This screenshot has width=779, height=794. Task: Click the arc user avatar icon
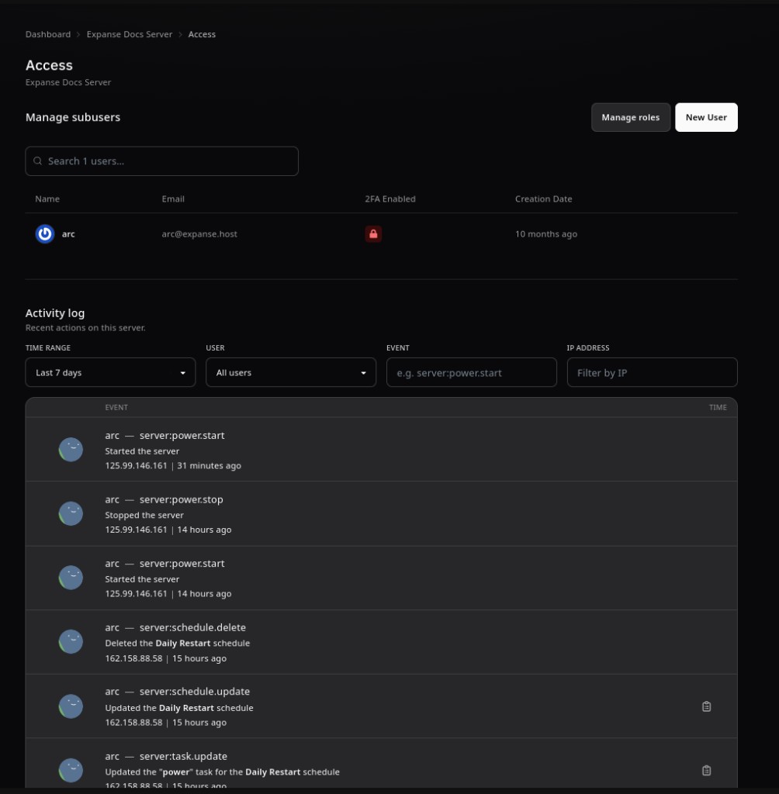click(x=45, y=234)
